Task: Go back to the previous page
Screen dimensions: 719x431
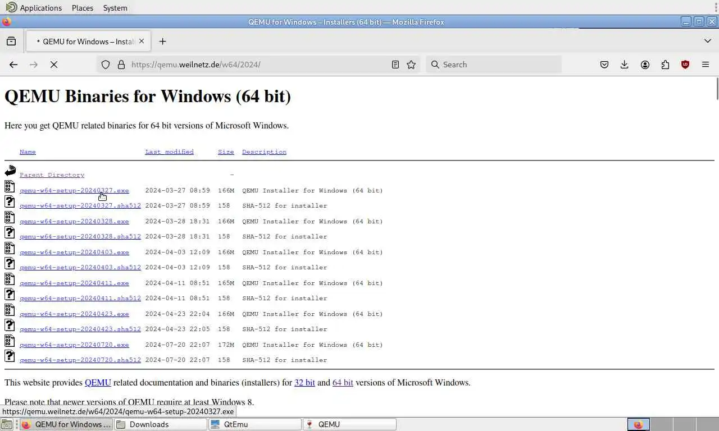Action: pos(13,65)
